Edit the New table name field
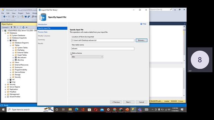 103,49
